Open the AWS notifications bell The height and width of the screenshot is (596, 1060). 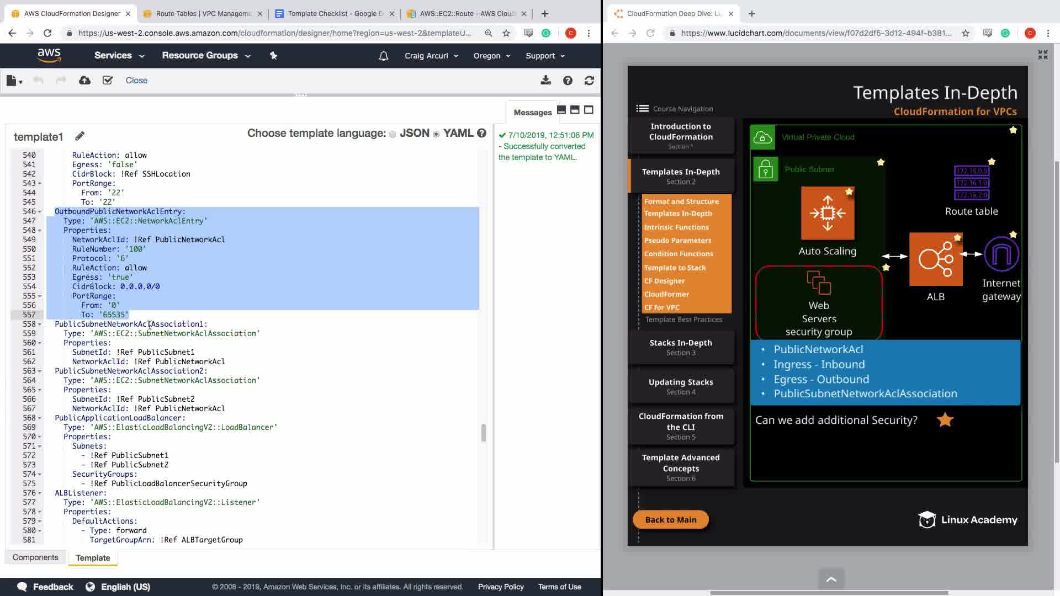pos(383,56)
